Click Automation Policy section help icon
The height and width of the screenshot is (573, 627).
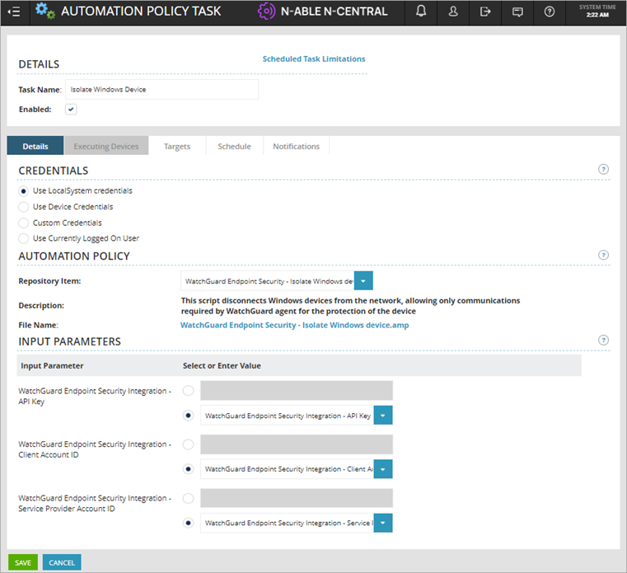click(x=603, y=255)
